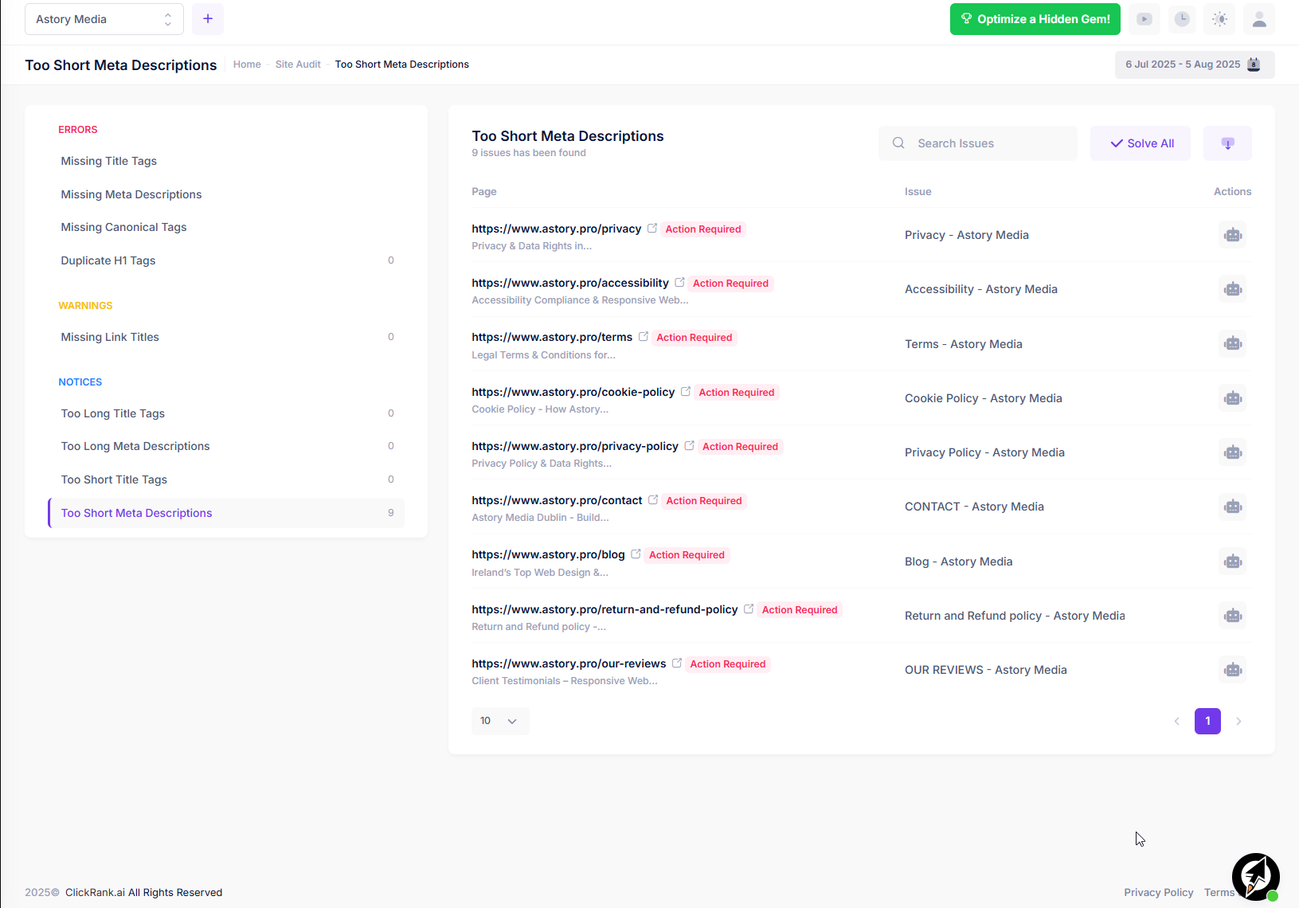Click the download export icon button
This screenshot has height=908, width=1299.
pyautogui.click(x=1227, y=143)
